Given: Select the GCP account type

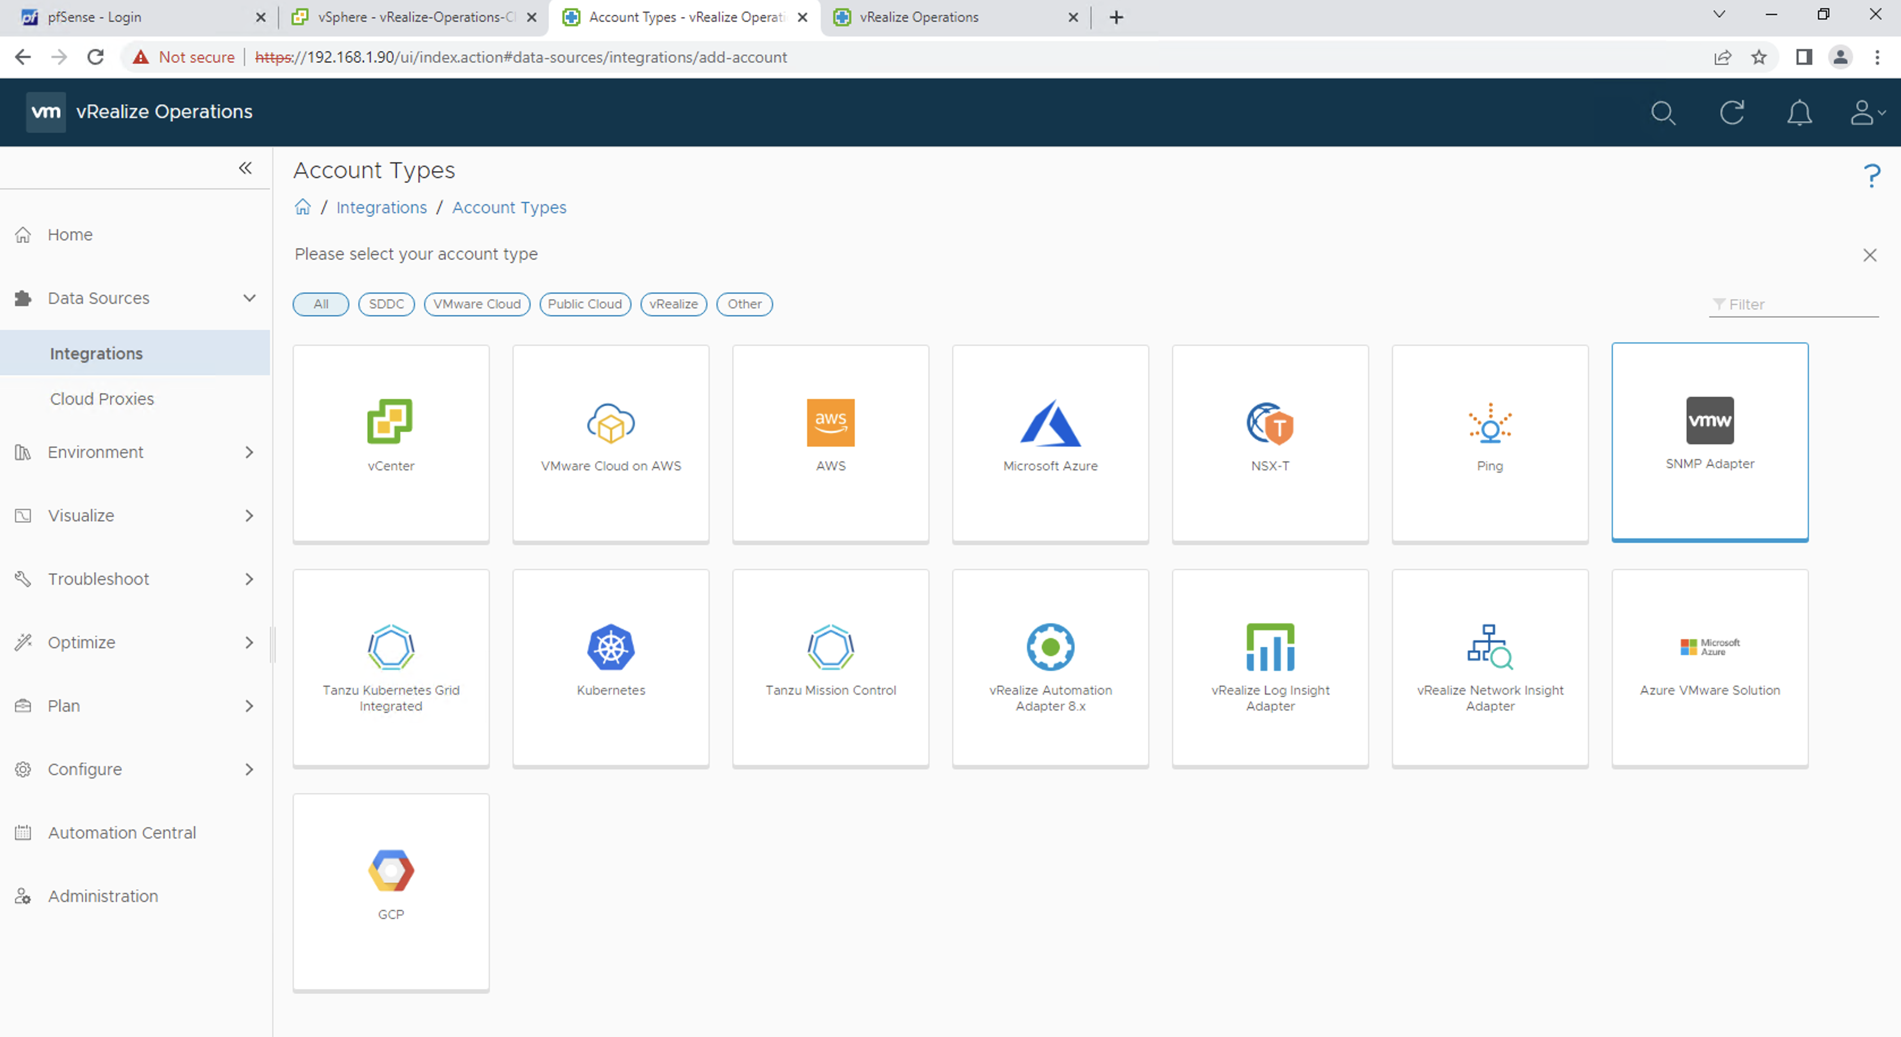Looking at the screenshot, I should 391,892.
